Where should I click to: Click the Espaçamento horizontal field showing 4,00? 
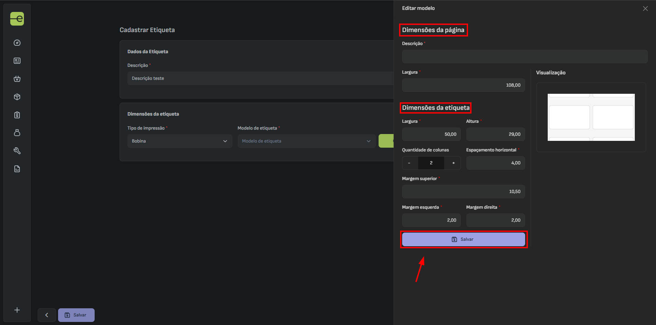495,163
